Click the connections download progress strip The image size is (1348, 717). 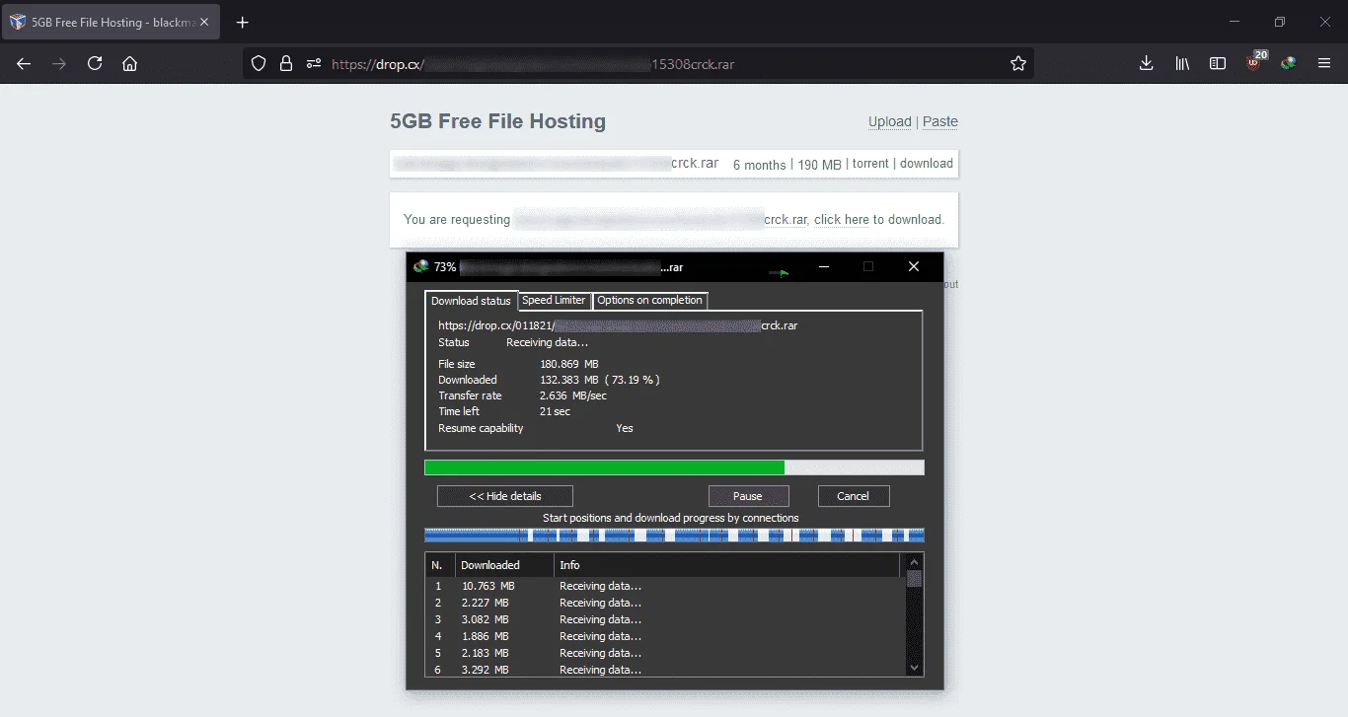pos(674,535)
